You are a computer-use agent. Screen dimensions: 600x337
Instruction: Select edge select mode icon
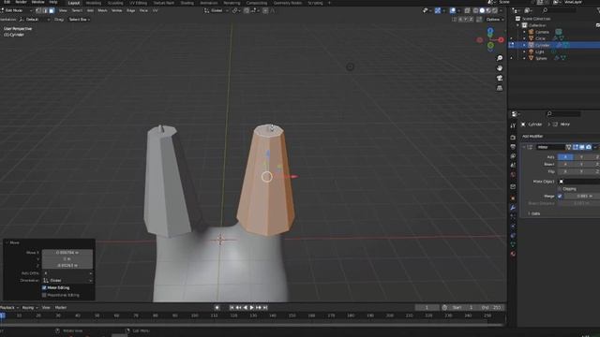pyautogui.click(x=45, y=10)
